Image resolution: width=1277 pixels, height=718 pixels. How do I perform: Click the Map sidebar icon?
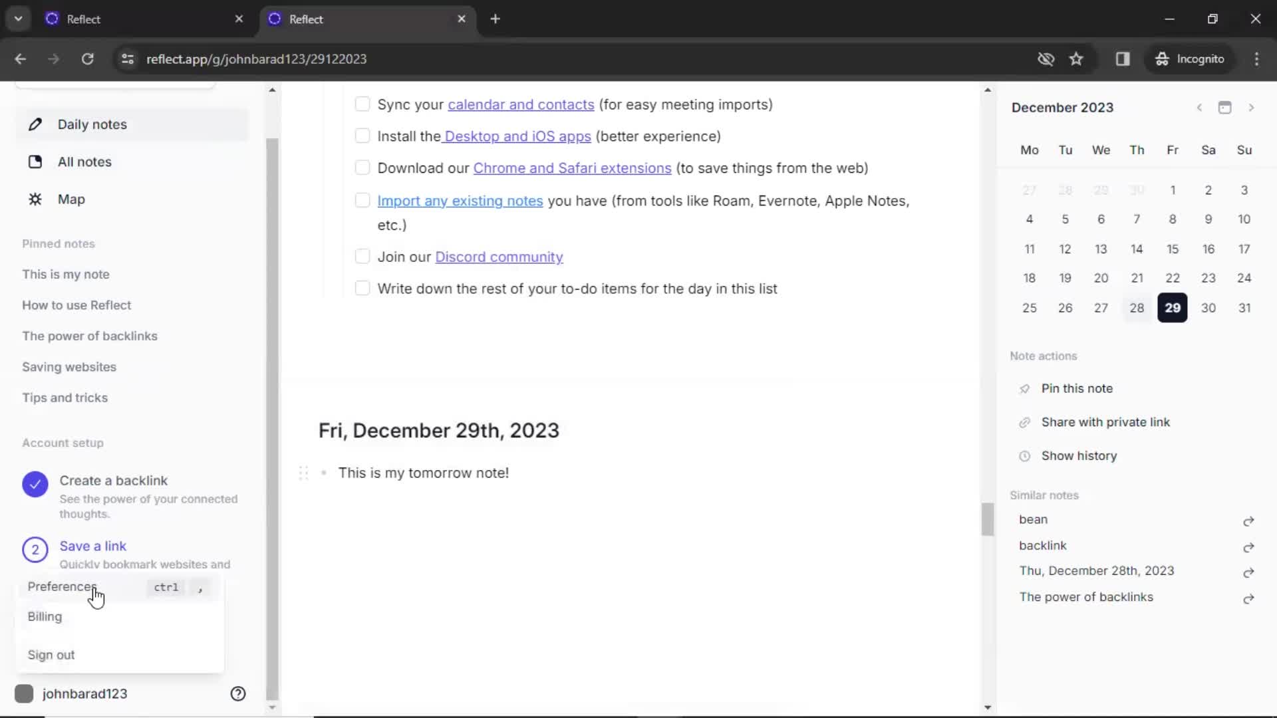point(35,198)
